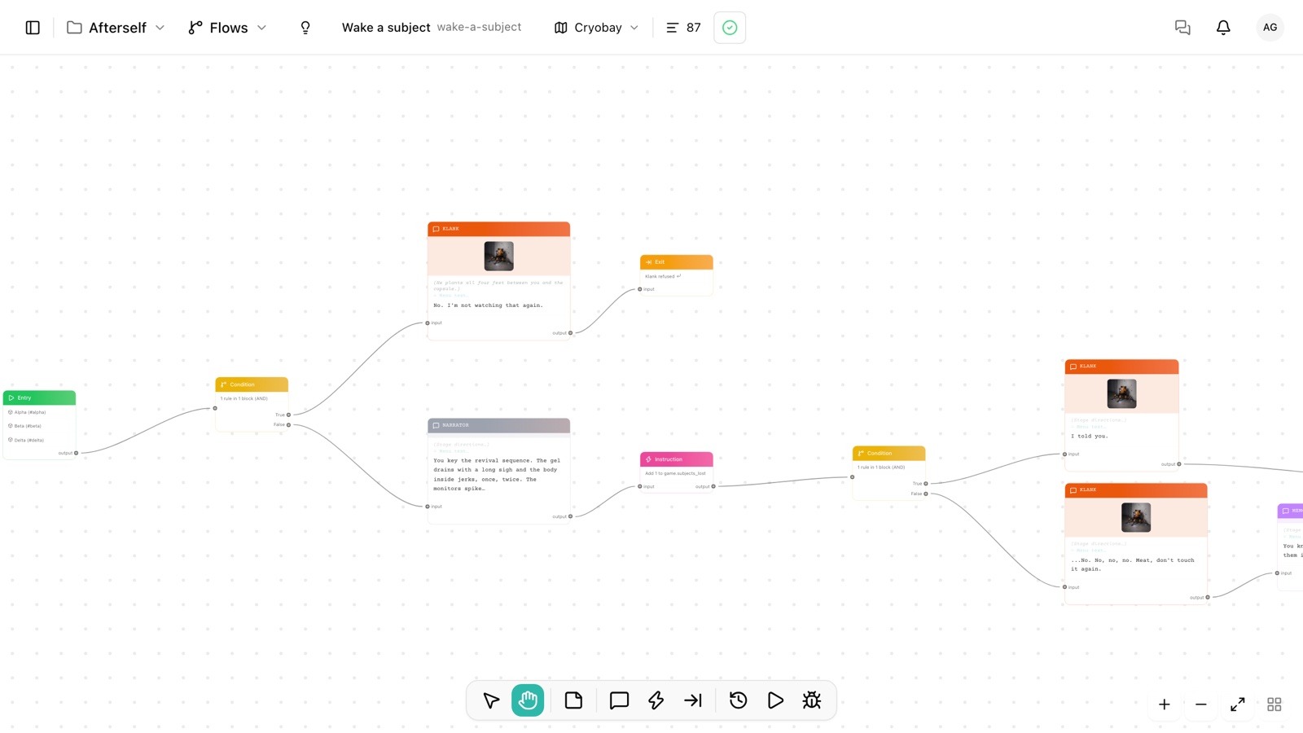The height and width of the screenshot is (733, 1303).
Task: Click False output port of right Condition
Action: coord(926,494)
